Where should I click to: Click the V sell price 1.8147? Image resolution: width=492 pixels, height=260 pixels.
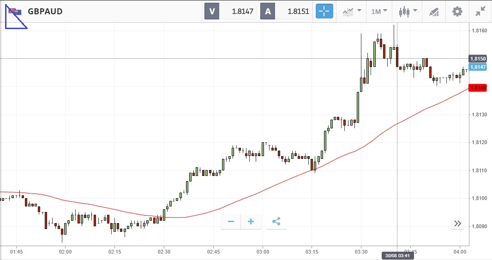[x=230, y=11]
